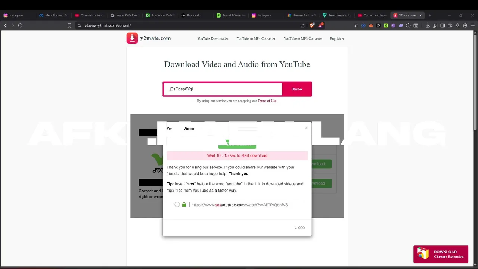Reload the y2mate page
This screenshot has width=478, height=269.
click(20, 25)
